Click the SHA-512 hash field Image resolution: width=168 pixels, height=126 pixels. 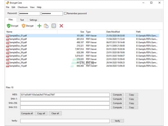65,107
